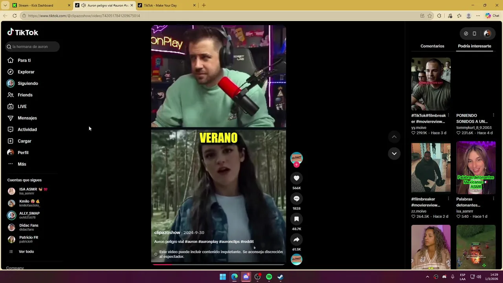This screenshot has width=503, height=283.
Task: Add this page to favorites with the star
Action: 430,16
